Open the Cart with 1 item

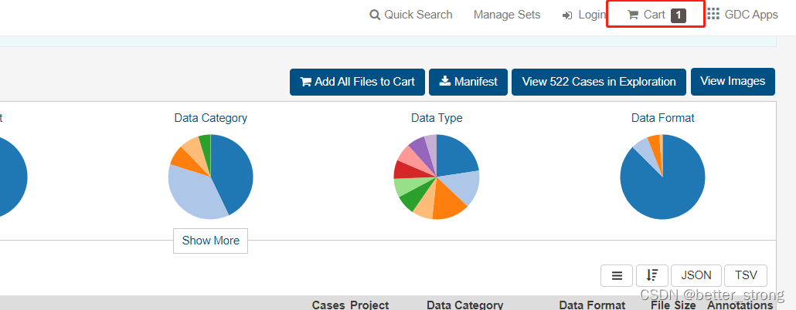click(x=656, y=15)
